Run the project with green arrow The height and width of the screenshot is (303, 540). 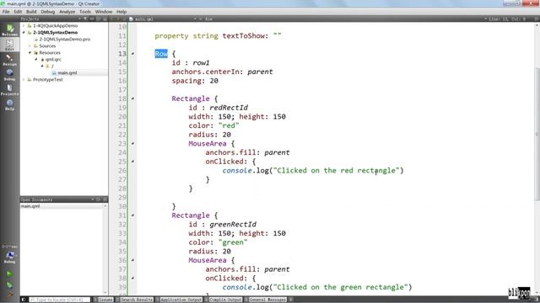[x=9, y=274]
